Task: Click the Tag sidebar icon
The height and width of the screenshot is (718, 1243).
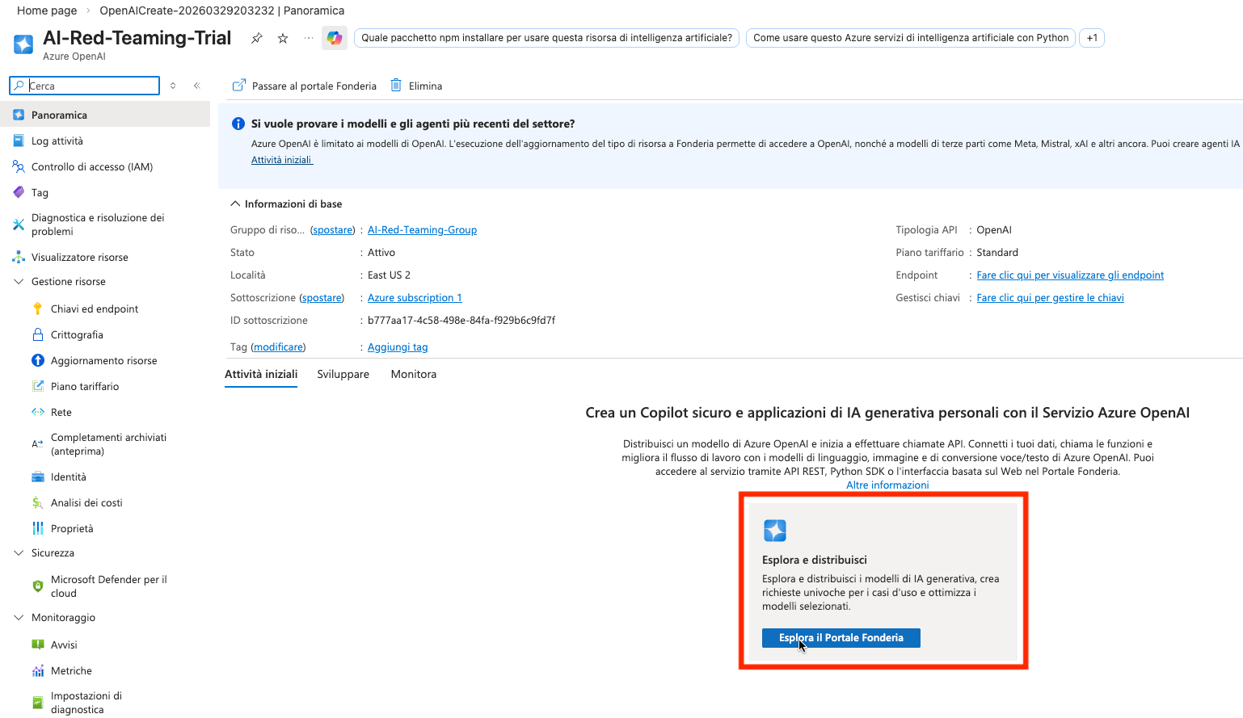Action: (x=19, y=193)
